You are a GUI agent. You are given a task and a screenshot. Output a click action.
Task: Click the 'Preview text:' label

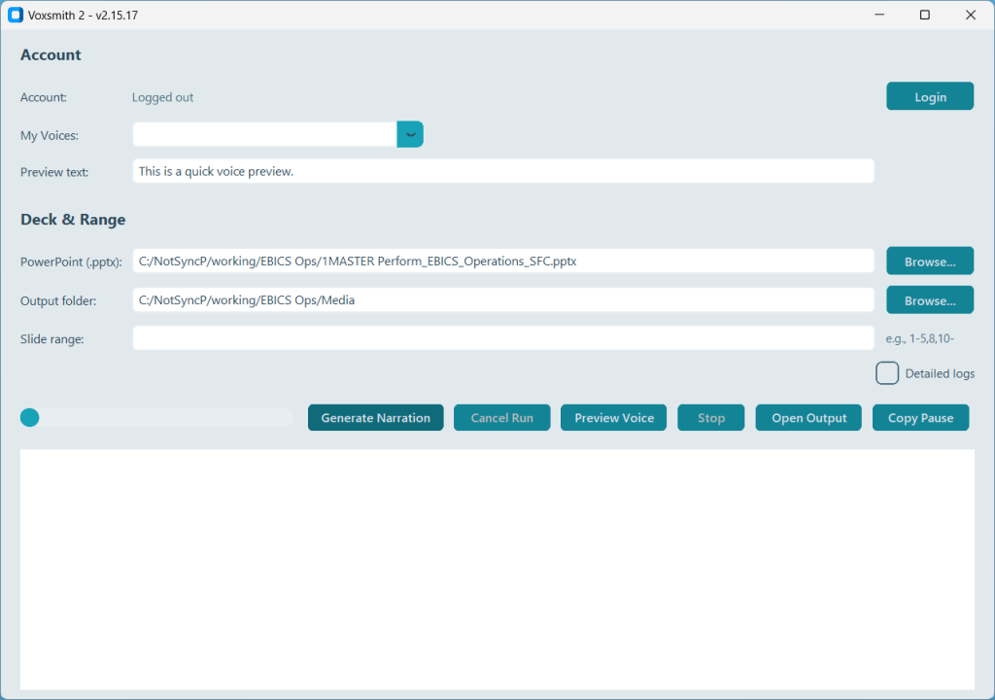tap(54, 172)
